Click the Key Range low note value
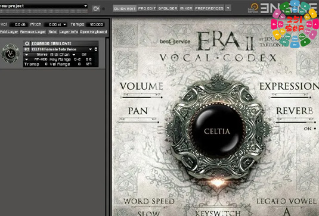319x216 pixels. point(77,60)
